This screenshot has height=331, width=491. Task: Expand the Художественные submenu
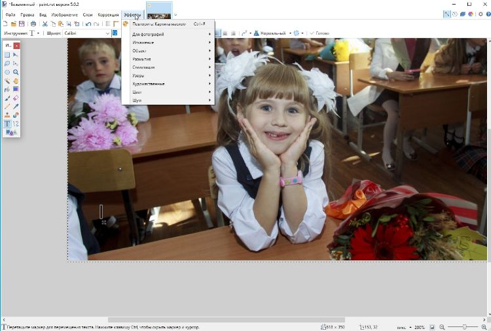[172, 84]
